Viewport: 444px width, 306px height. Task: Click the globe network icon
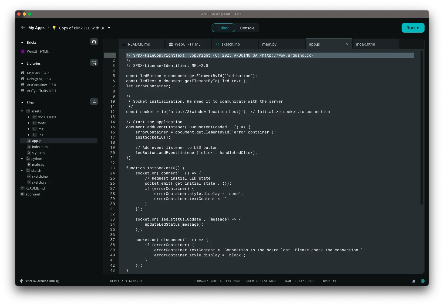(x=422, y=281)
